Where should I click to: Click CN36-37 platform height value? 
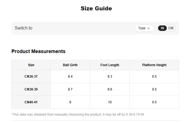tap(154, 77)
